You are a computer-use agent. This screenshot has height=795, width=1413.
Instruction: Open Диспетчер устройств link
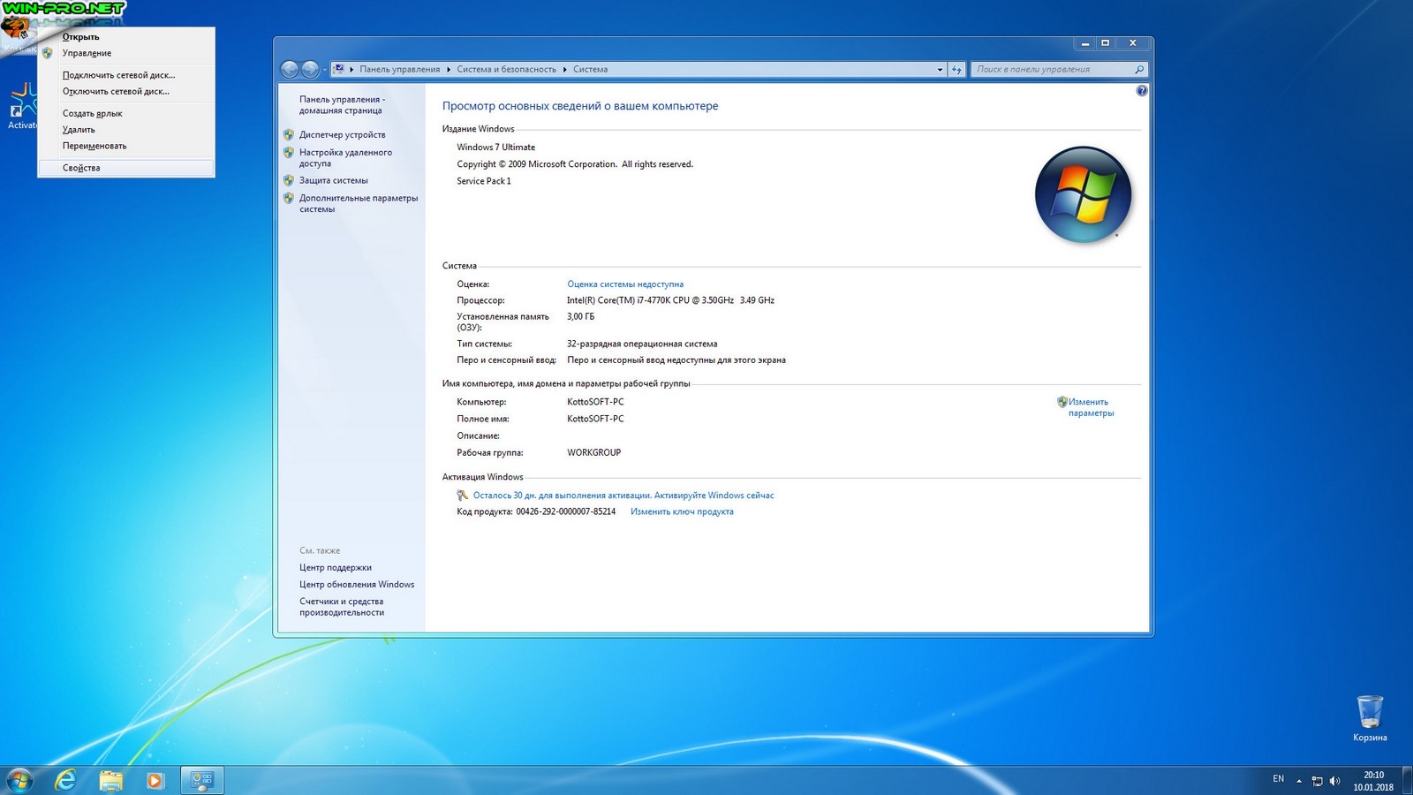(x=342, y=135)
